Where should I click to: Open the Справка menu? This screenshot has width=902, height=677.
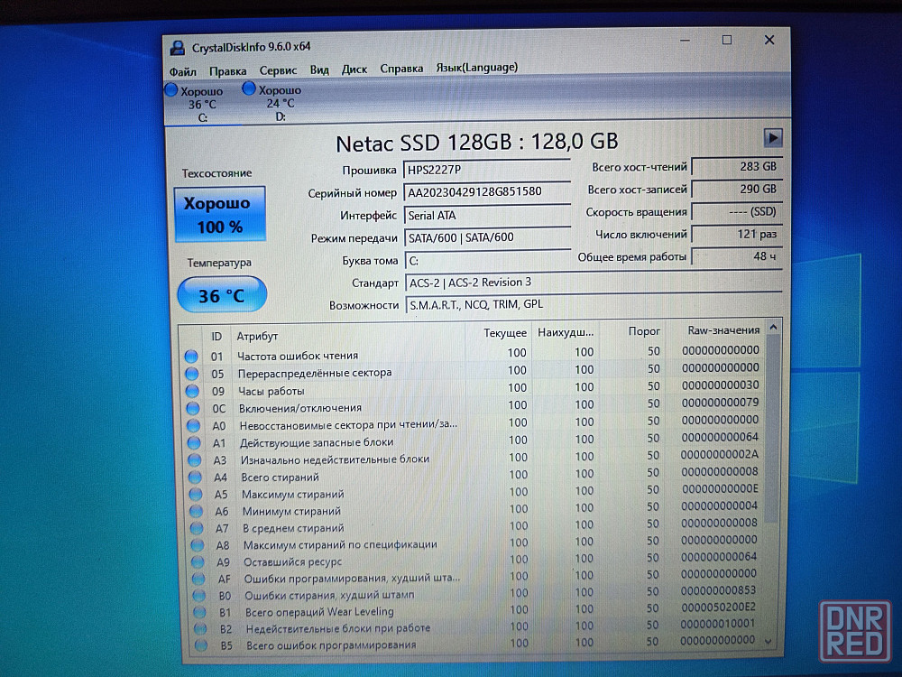click(401, 69)
